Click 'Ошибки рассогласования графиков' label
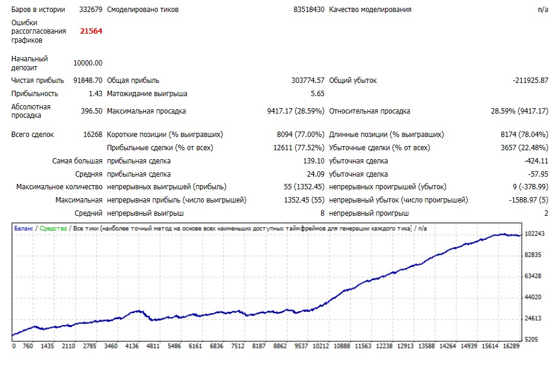Screen dimensions: 556x369 pyautogui.click(x=38, y=31)
